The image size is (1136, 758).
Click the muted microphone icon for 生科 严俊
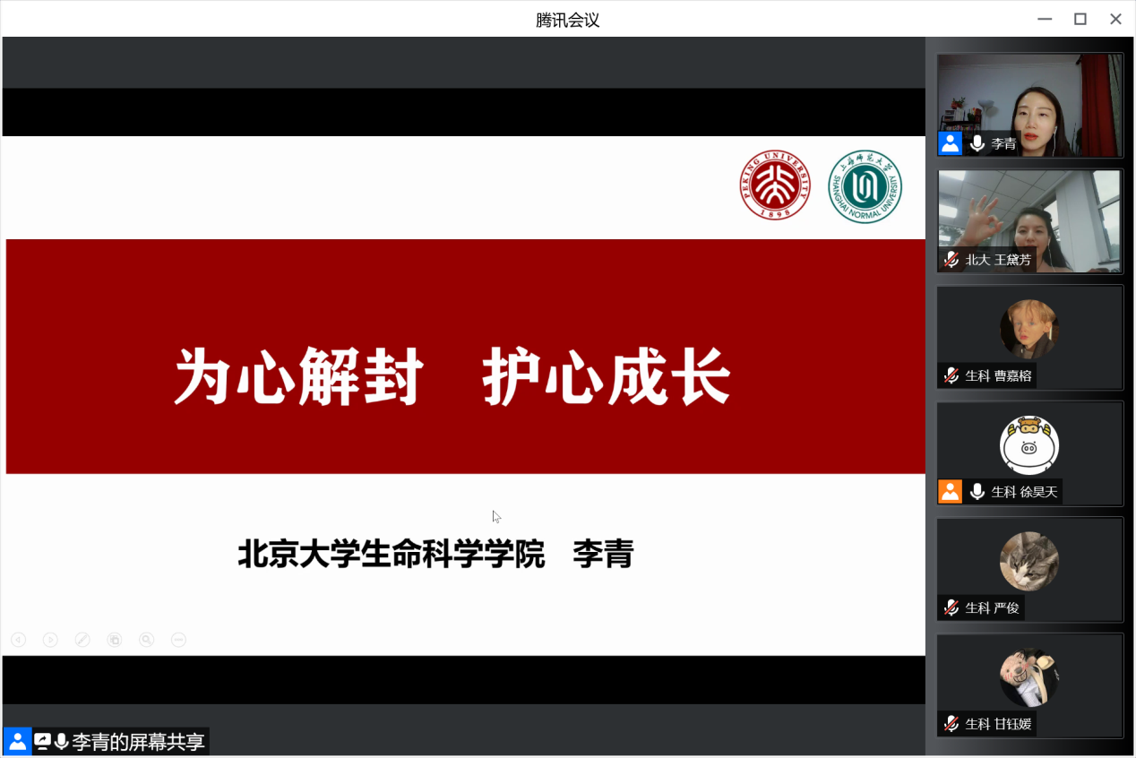point(951,608)
